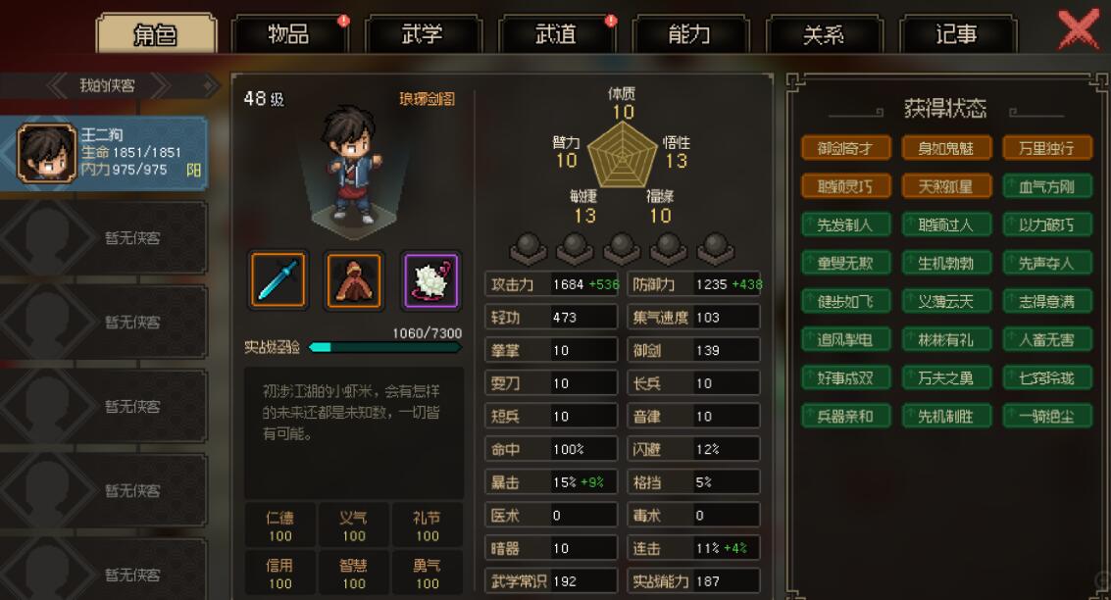This screenshot has width=1111, height=600.
Task: Select the 一骑绝尘 status tag
Action: (1047, 417)
